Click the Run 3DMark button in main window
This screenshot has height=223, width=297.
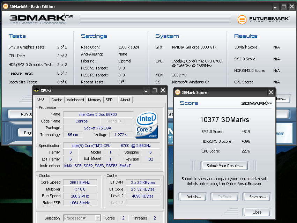pos(21,114)
